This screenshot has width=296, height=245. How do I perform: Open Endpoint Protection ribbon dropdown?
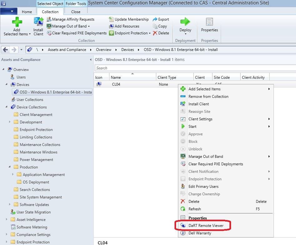pyautogui.click(x=130, y=33)
